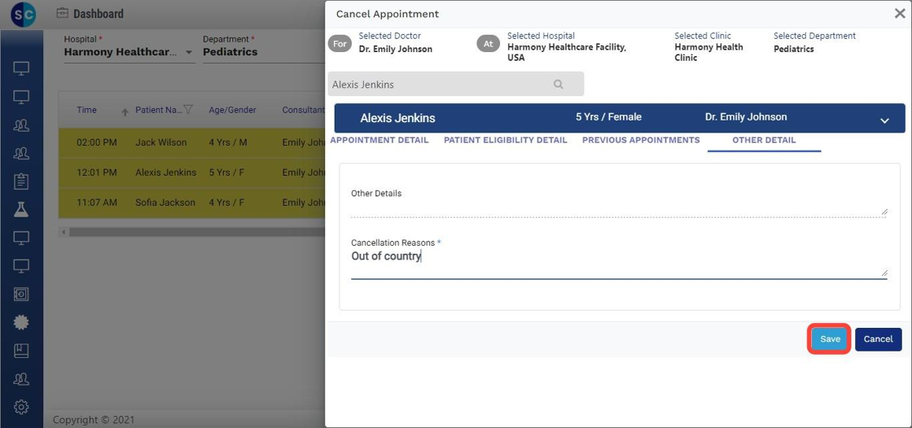
Task: Open the clipboard icon in the sidebar
Action: pos(21,181)
